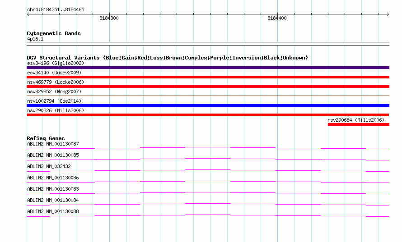This screenshot has height=242, width=402.
Task: Open nsv469779 (Locke2006) variant label
Action: tap(56, 82)
